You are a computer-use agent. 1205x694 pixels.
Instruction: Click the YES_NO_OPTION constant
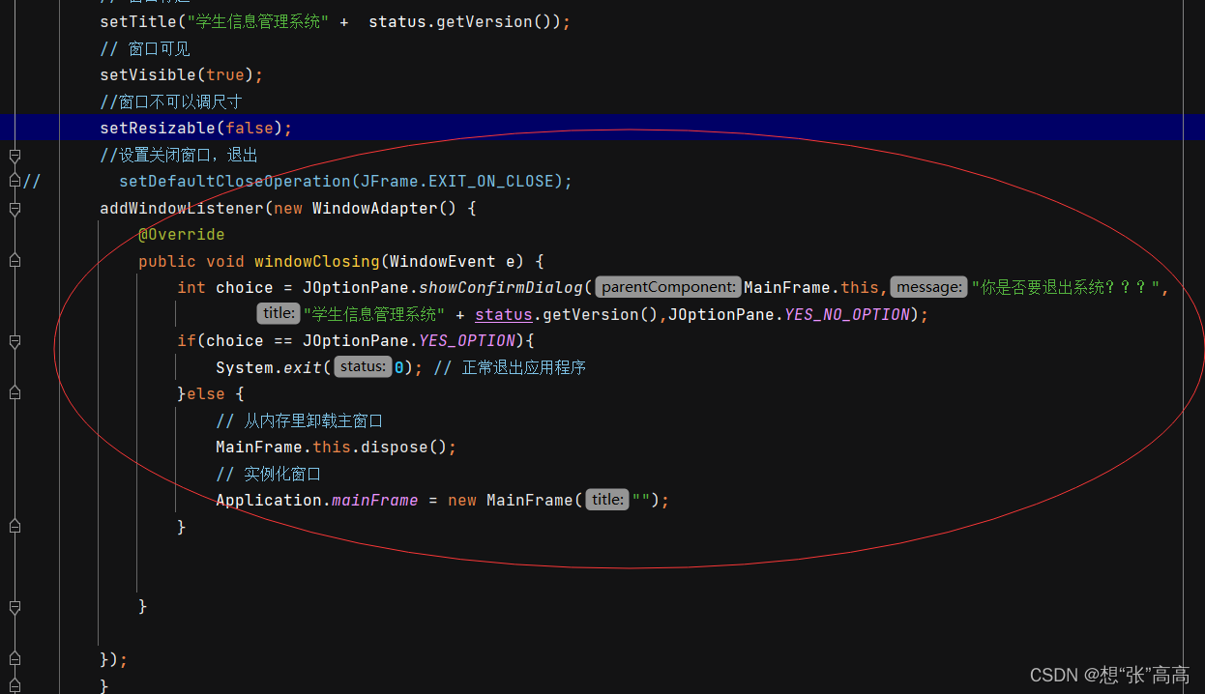[x=847, y=314]
